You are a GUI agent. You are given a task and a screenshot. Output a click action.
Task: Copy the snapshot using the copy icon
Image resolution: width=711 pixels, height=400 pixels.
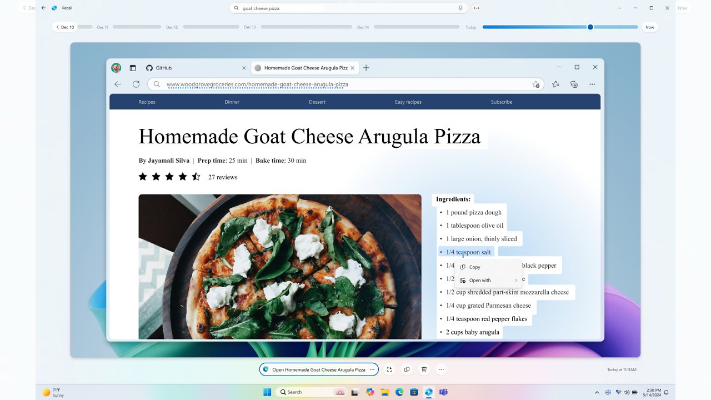407,369
